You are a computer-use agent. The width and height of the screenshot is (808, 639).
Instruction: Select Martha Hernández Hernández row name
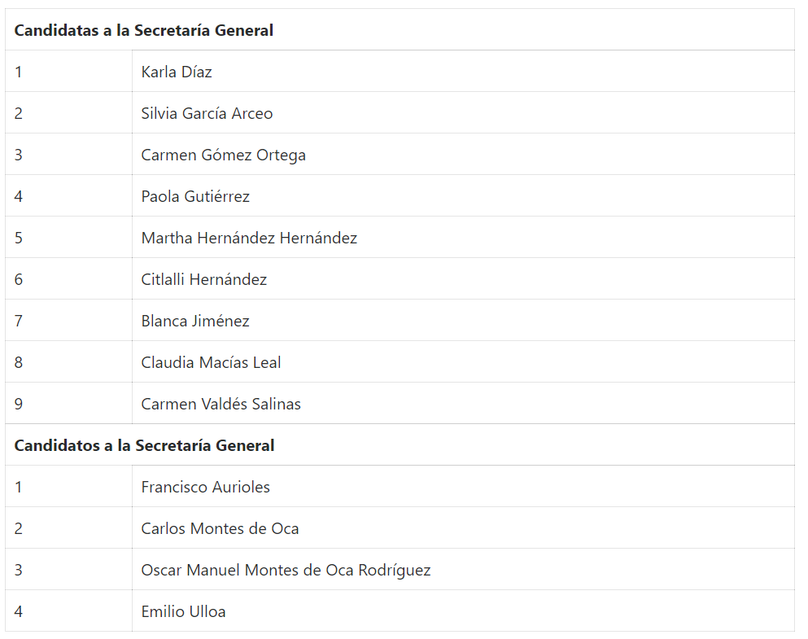(x=249, y=239)
